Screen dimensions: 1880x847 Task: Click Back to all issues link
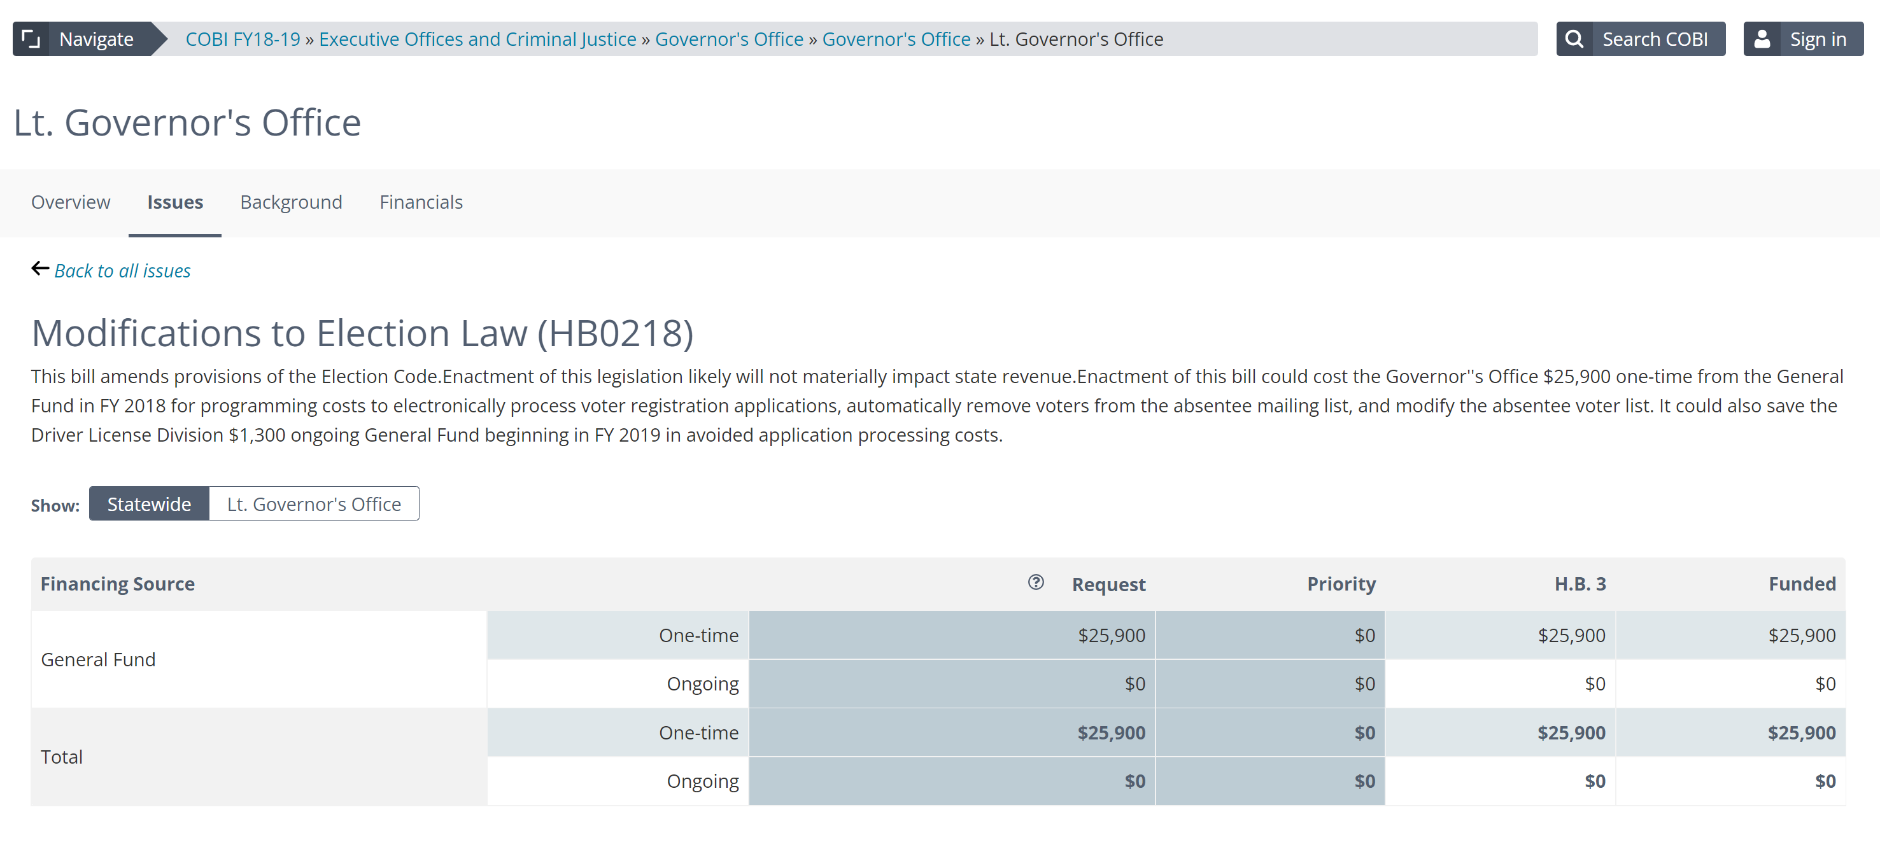122,270
